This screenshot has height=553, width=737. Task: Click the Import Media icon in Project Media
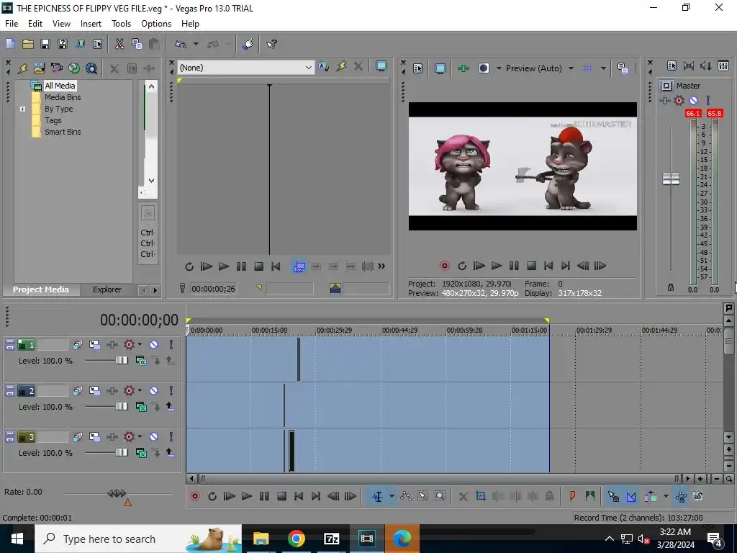[40, 68]
